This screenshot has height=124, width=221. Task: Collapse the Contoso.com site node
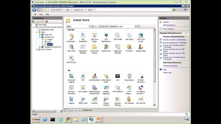coord(40,37)
